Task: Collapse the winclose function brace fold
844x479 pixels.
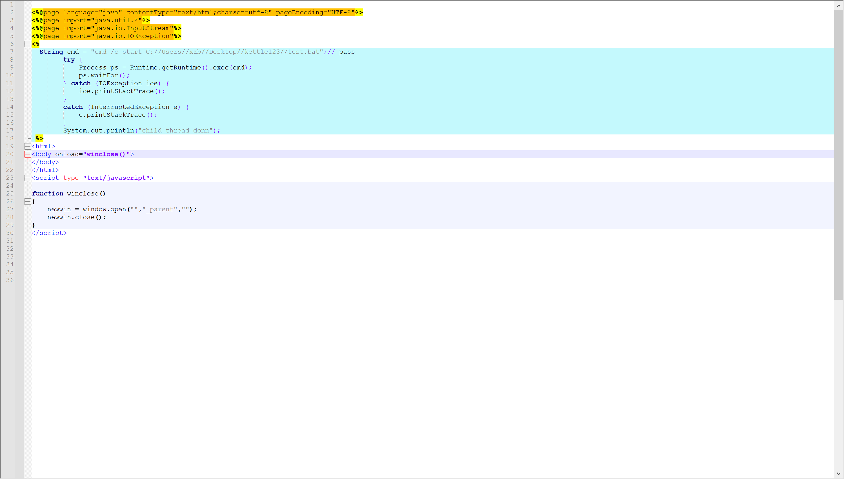Action: tap(28, 202)
